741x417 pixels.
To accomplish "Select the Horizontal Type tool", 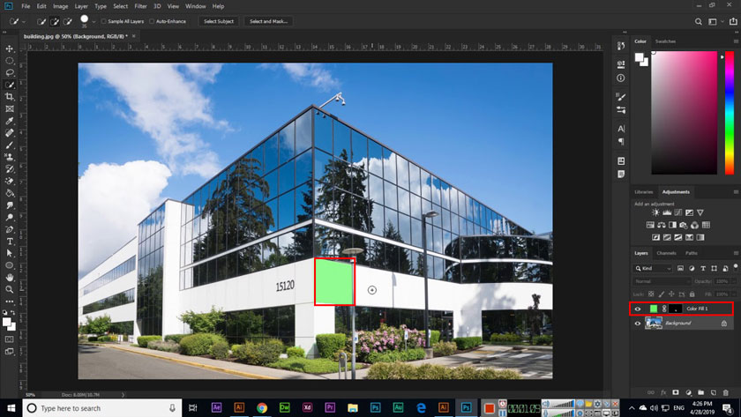I will (9, 242).
